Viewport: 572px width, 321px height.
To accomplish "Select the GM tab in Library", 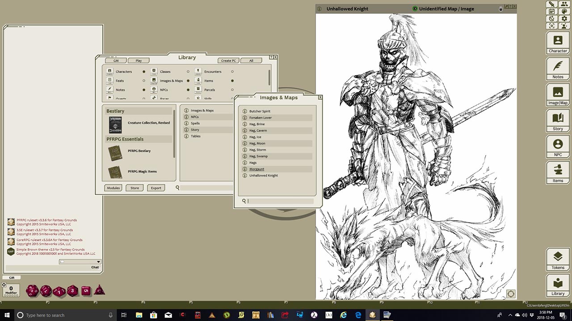I will pyautogui.click(x=116, y=60).
